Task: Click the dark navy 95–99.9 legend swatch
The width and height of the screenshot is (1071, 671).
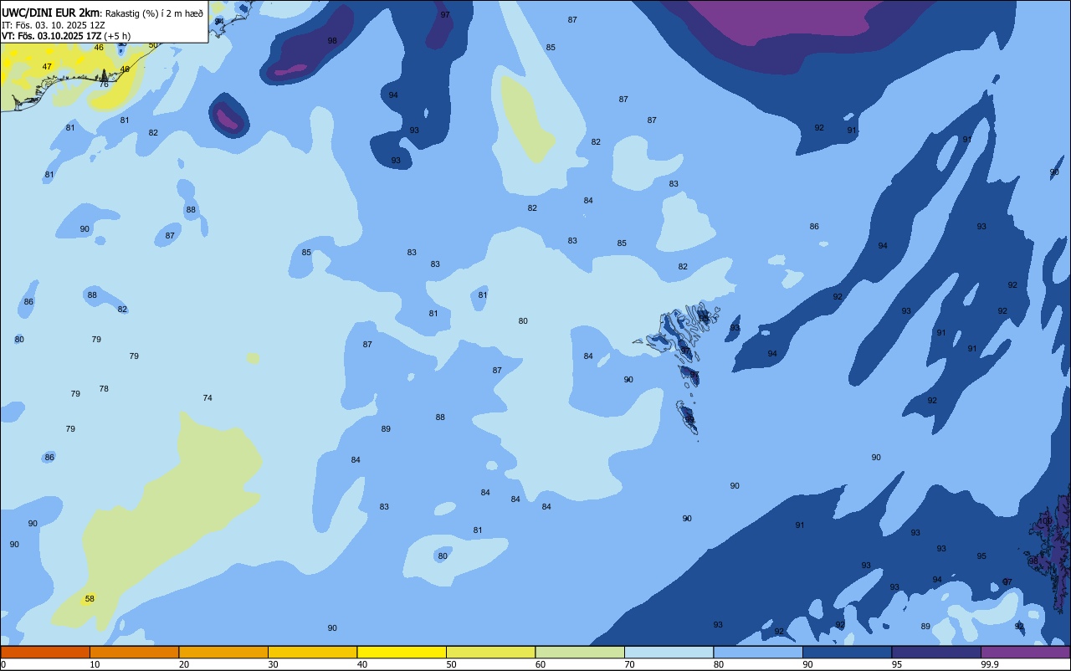Action: pos(936,652)
